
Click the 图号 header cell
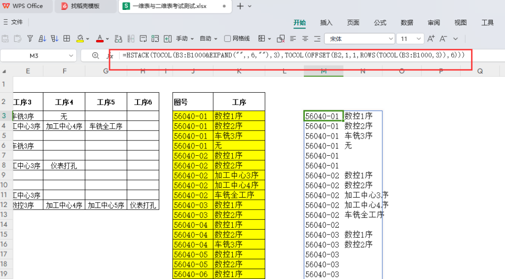click(193, 102)
